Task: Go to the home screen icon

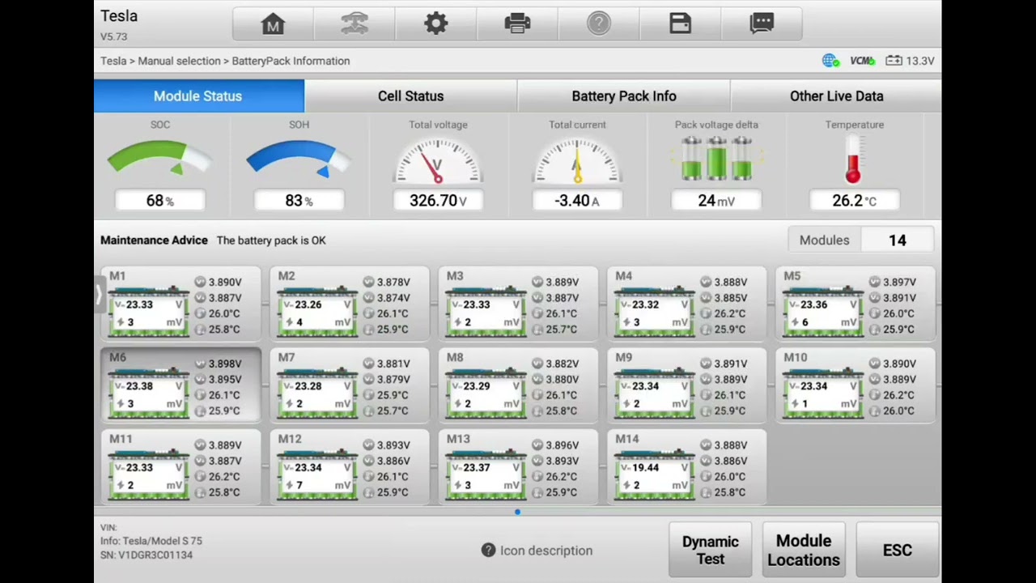Action: click(273, 24)
